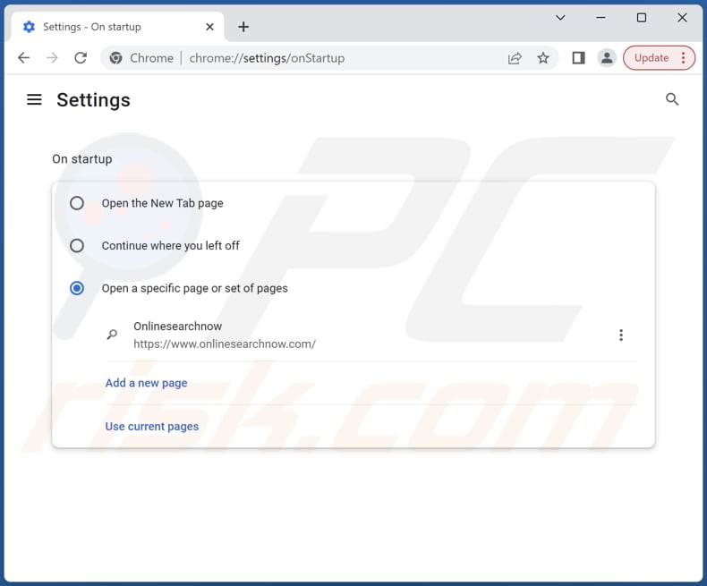Open the profile avatar menu
Image resolution: width=707 pixels, height=586 pixels.
pyautogui.click(x=607, y=57)
